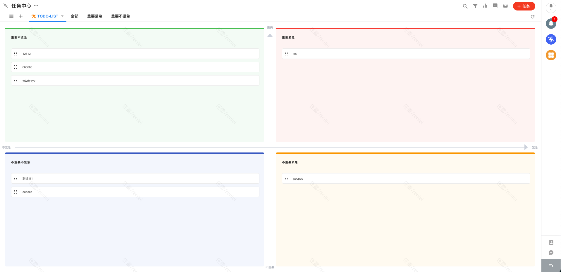
Task: Open the comments speech bubble icon
Action: pyautogui.click(x=495, y=6)
